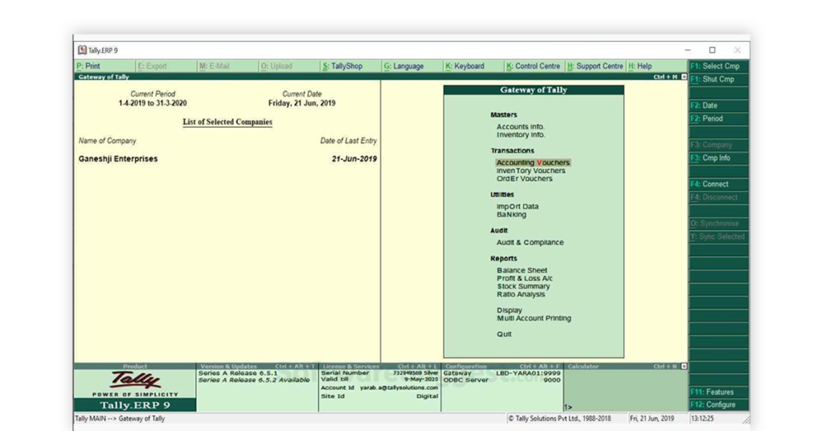Close the Gateway of Tally panel header
Viewport: 823px width, 431px height.
[x=684, y=76]
